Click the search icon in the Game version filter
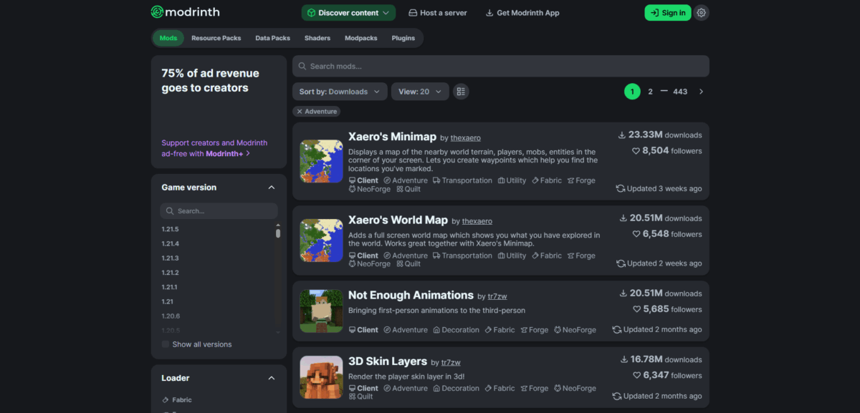The image size is (860, 413). coord(169,210)
